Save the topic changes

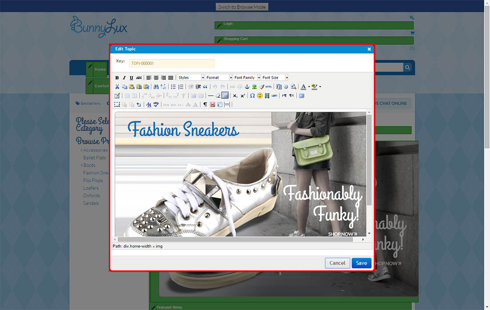(361, 263)
